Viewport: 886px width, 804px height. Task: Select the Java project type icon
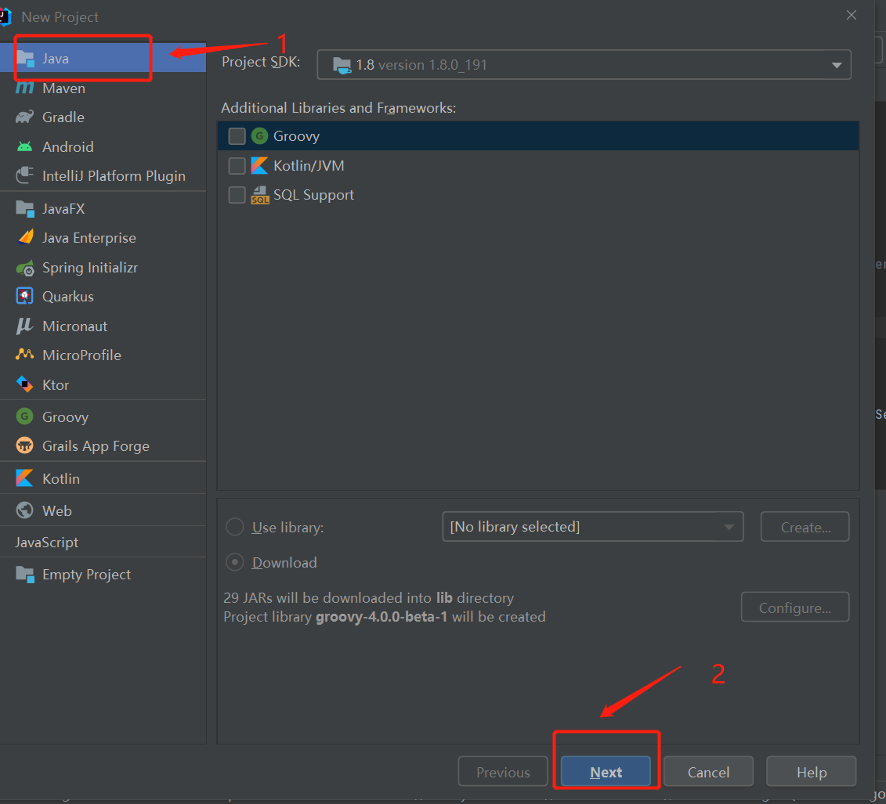[x=25, y=58]
